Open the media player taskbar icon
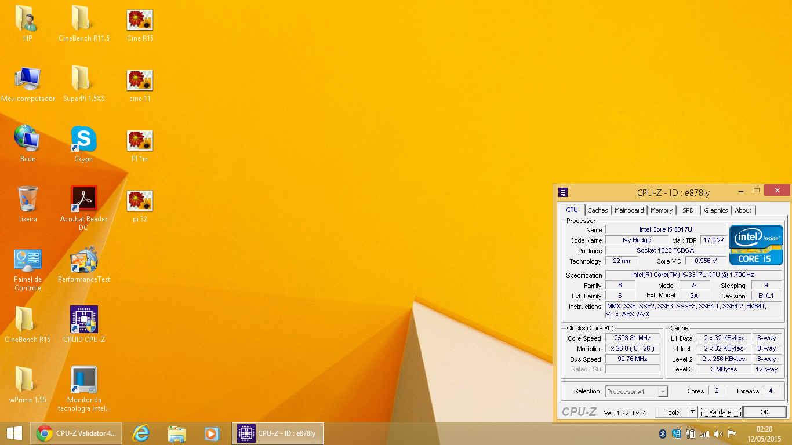This screenshot has width=792, height=445. tap(212, 433)
